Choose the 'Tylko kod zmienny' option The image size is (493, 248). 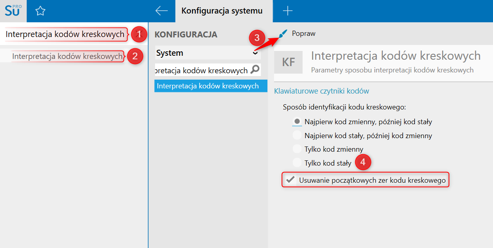coord(297,149)
